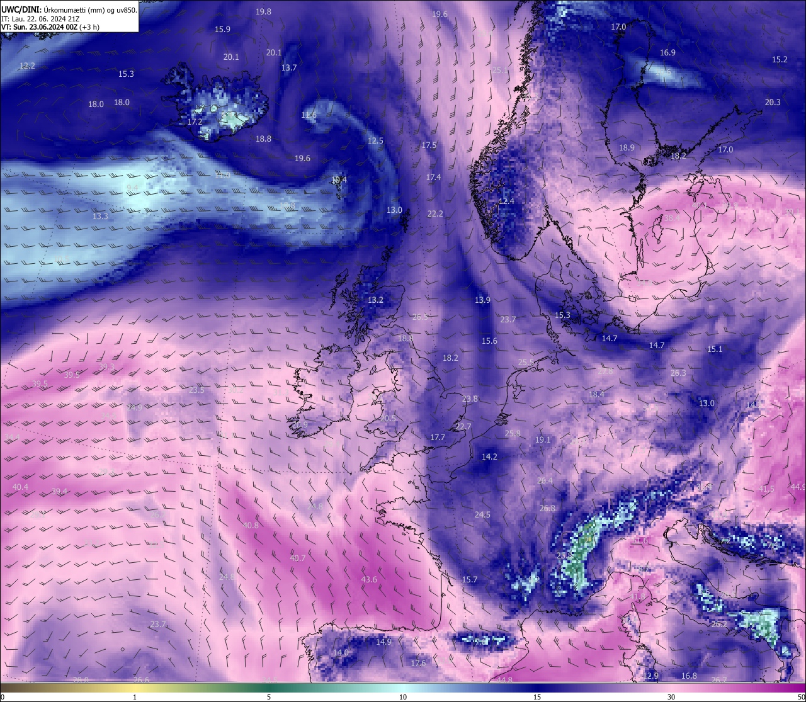This screenshot has height=702, width=806.
Task: Click the 22.2 value near Shetland
Action: (x=435, y=214)
